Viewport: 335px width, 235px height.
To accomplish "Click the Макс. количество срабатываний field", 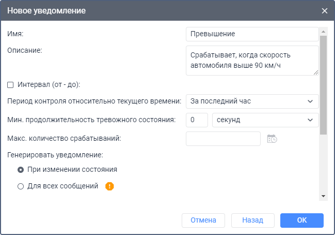I will (x=223, y=139).
